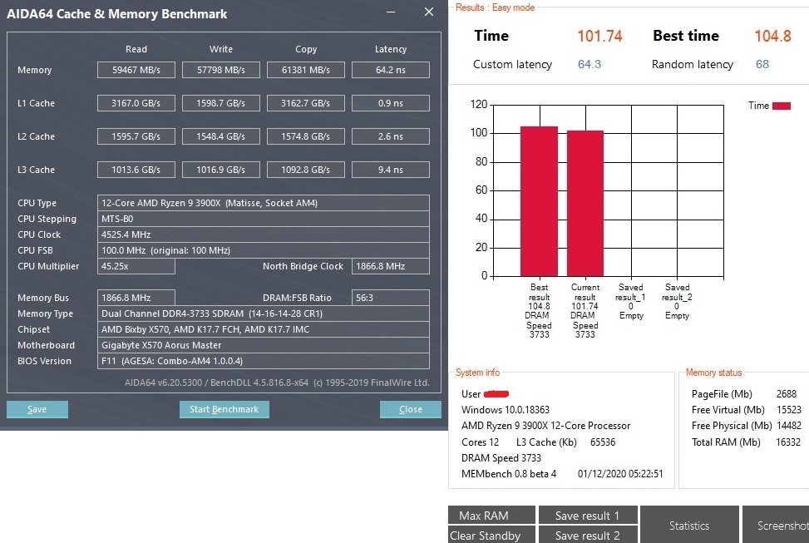Image resolution: width=809 pixels, height=543 pixels.
Task: Click MEMbench 0.8 beta 4 text
Action: 509,474
